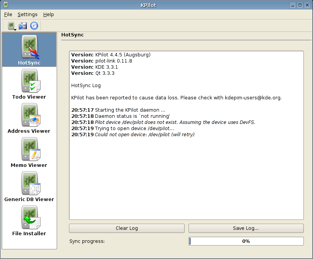Click the 'Qt 3.3.3' version line
This screenshot has width=313, height=259.
click(x=93, y=73)
